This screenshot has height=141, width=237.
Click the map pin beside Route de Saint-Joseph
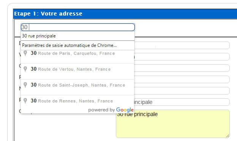[x=25, y=85]
